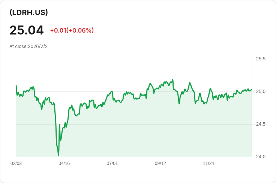This screenshot has height=183, width=276.
Task: Click the 25.0 y-axis label
Action: pos(261,91)
